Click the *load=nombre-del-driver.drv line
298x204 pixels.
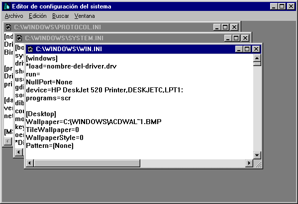[71, 67]
